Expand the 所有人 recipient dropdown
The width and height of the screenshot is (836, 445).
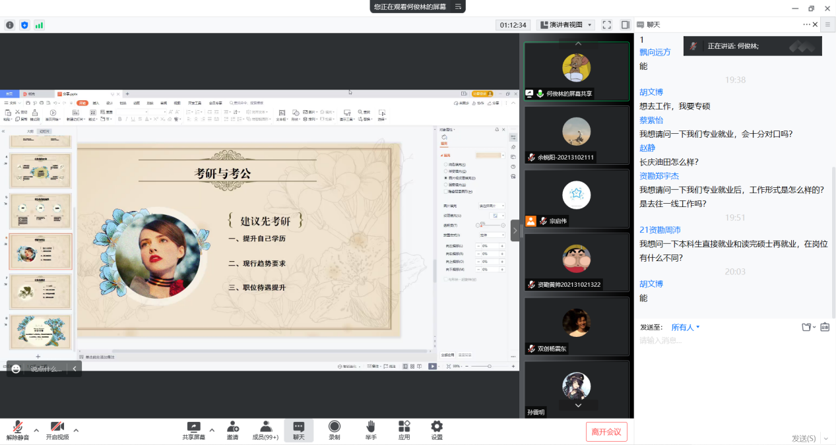coord(686,327)
